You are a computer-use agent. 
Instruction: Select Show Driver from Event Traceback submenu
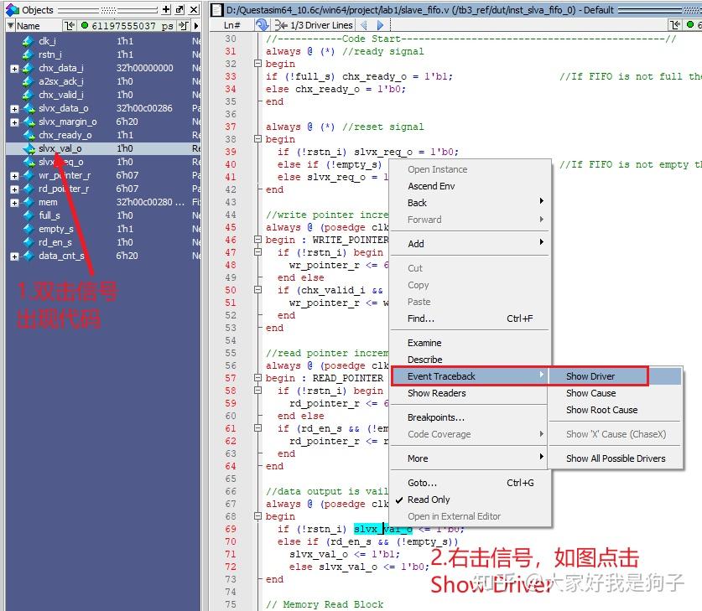592,375
